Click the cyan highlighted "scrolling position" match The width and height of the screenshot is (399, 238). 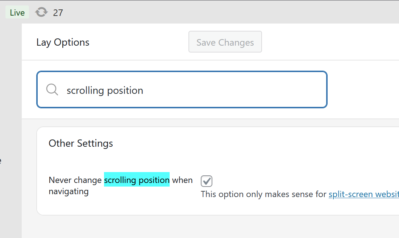coord(137,180)
